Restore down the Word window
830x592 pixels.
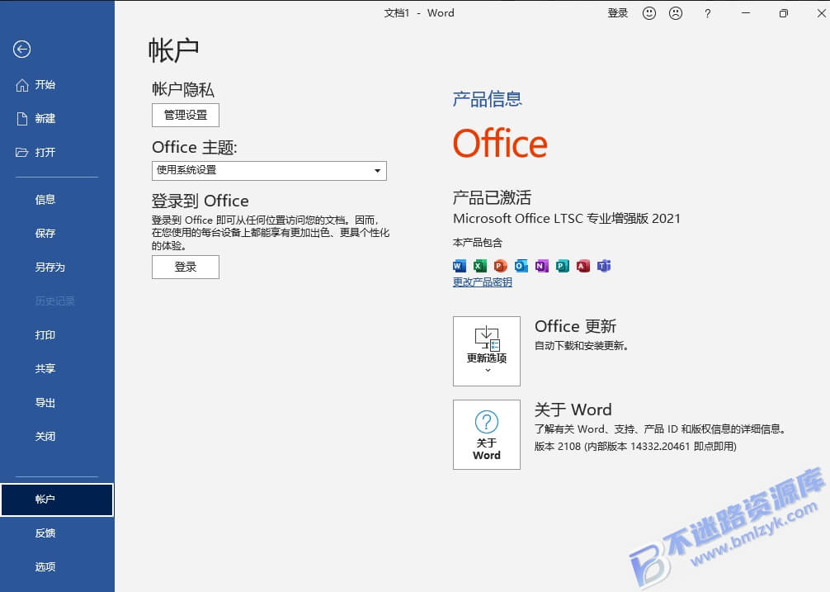pyautogui.click(x=784, y=13)
